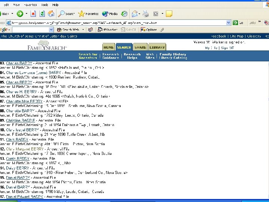Click the Print icon

click(x=146, y=14)
